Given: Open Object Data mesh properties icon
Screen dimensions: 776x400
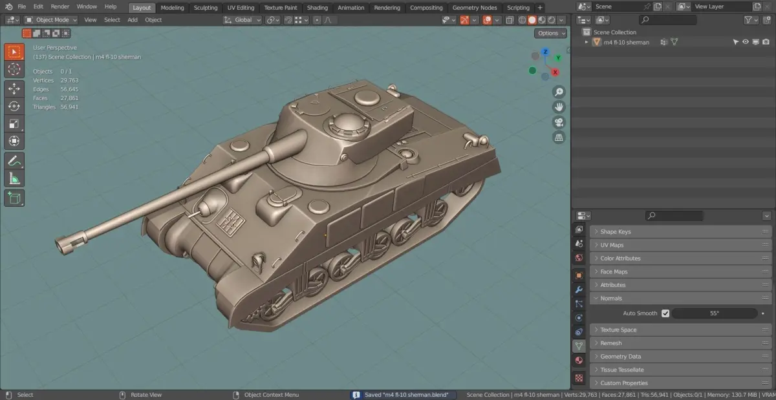Looking at the screenshot, I should (x=579, y=346).
